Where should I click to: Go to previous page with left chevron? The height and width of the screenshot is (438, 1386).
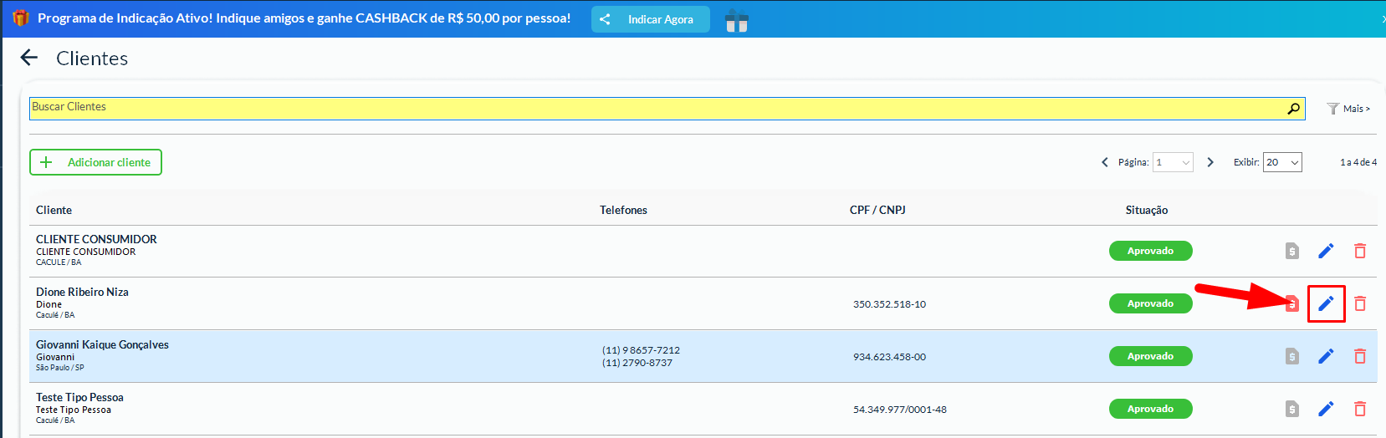tap(1104, 162)
